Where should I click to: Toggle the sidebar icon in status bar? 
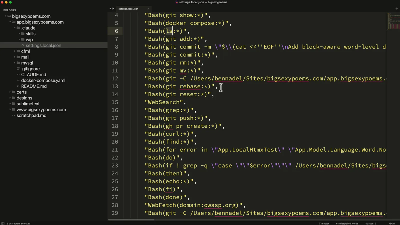click(3, 223)
